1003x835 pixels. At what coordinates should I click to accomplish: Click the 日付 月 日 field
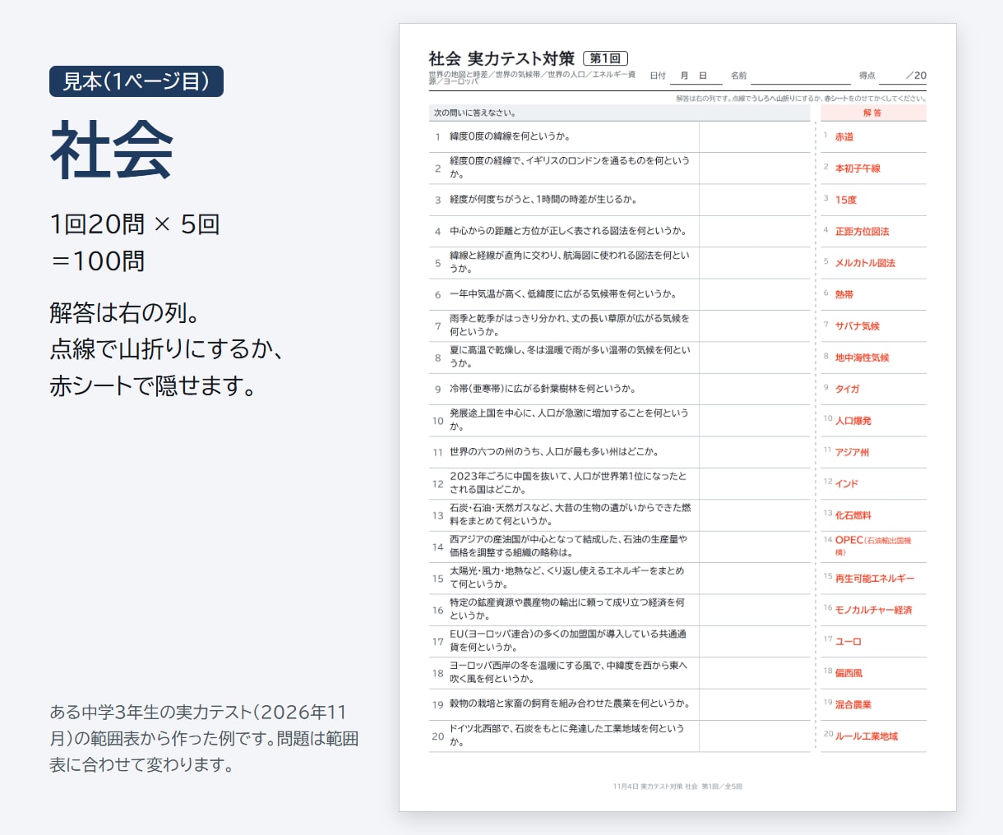(x=686, y=76)
